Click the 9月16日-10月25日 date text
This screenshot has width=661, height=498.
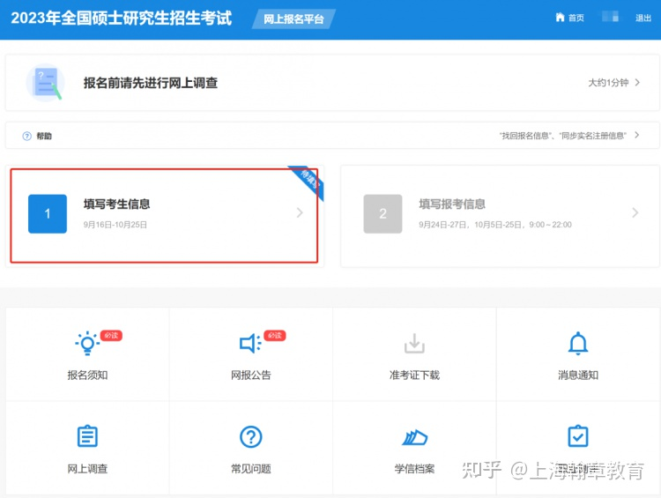tap(115, 225)
